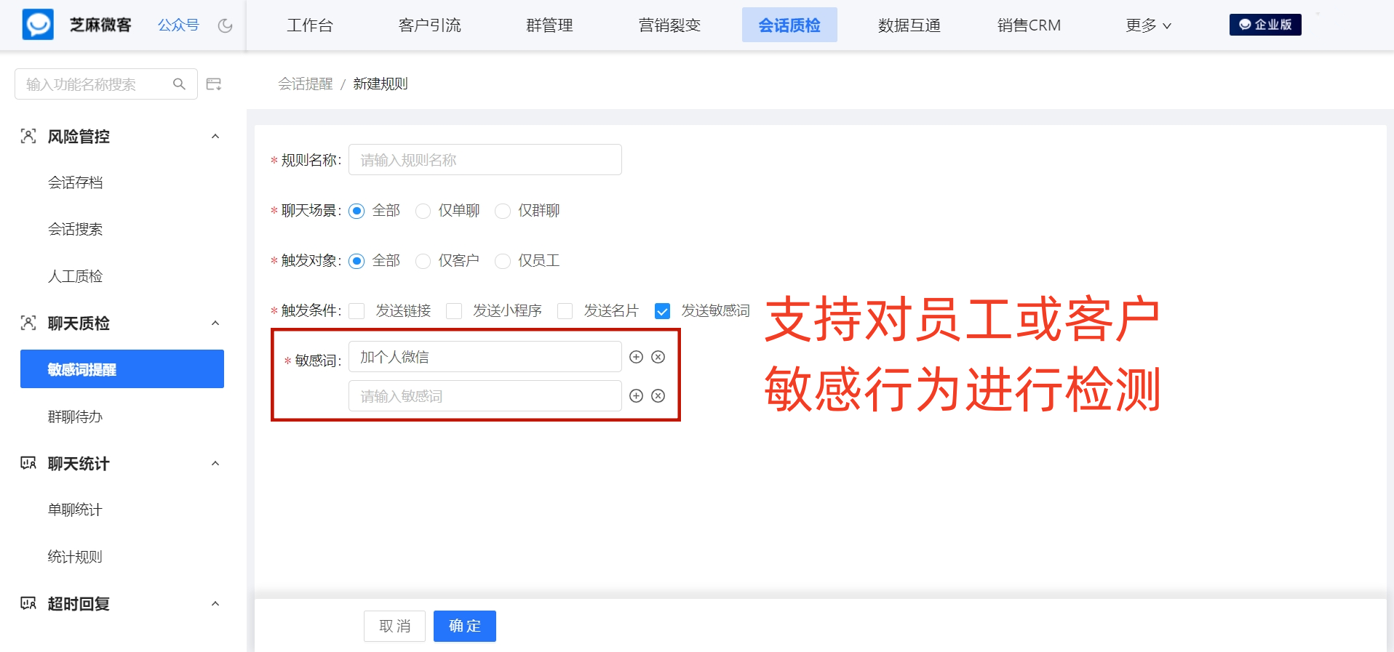
Task: Open 会话搜索 in sidebar
Action: 76,229
